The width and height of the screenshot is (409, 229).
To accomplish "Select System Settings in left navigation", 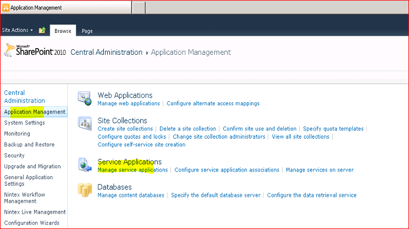I will coord(25,123).
